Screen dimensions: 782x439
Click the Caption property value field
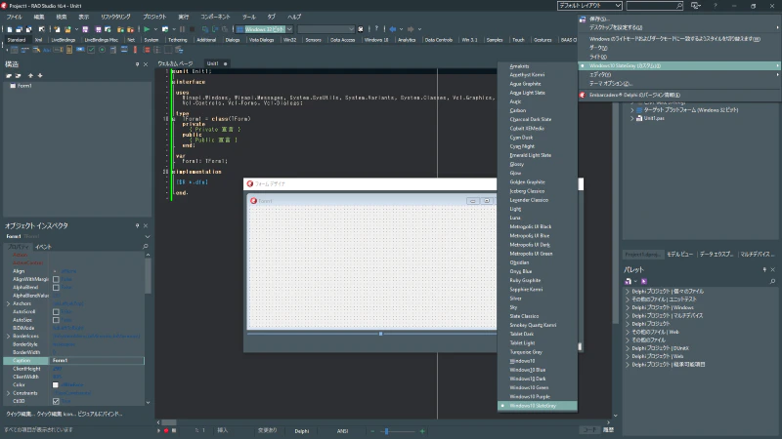point(97,360)
